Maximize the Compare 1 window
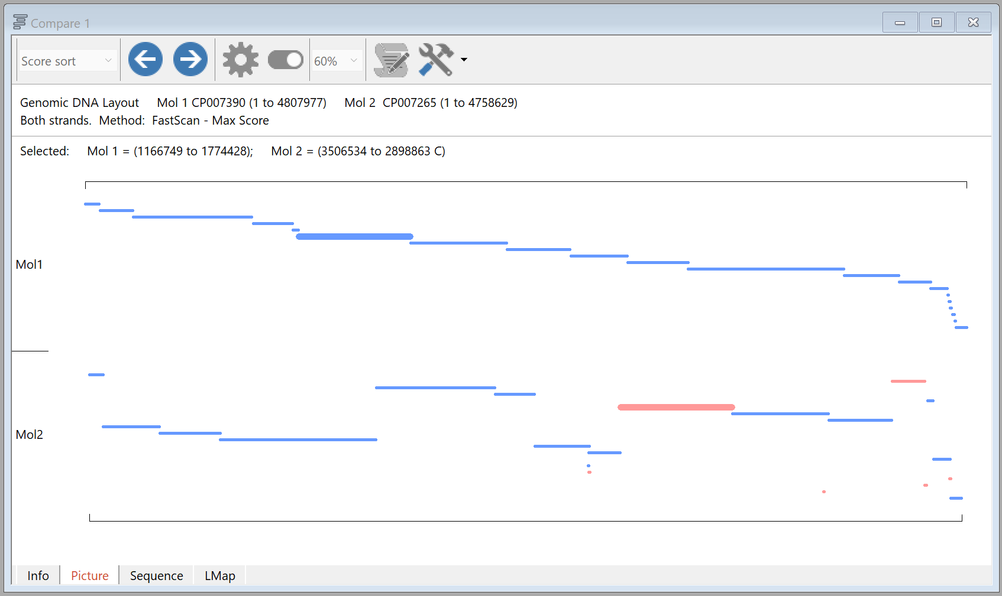This screenshot has width=1002, height=596. [x=936, y=22]
